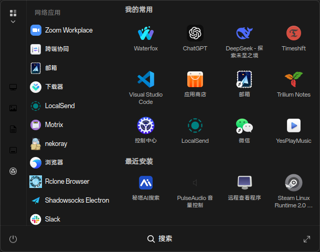Open the pictures folder shortcut in the sidebar
This screenshot has width=320, height=252.
(13, 108)
